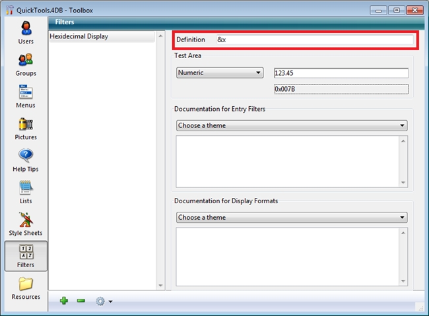Open Entry Filters theme dropdown
The height and width of the screenshot is (316, 429).
[291, 125]
